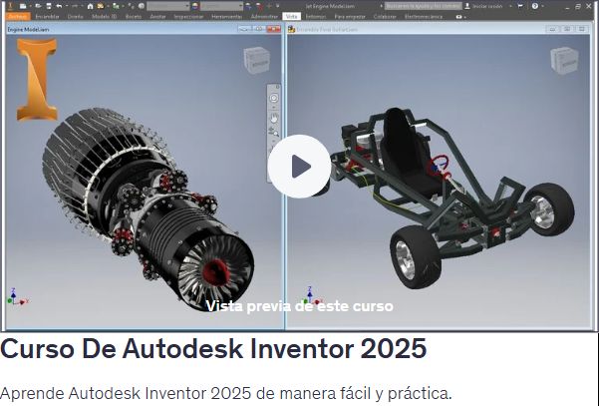Image resolution: width=599 pixels, height=406 pixels.
Task: Close the Engine Model.iam inner window
Action: [x=274, y=29]
